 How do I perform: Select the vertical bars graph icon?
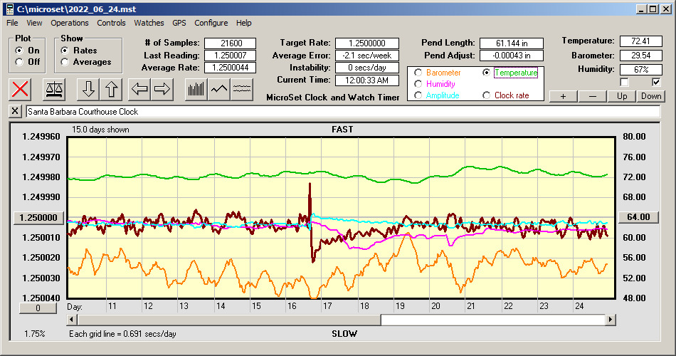tap(195, 89)
